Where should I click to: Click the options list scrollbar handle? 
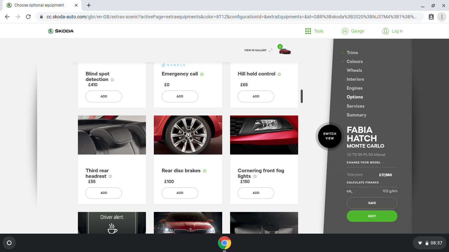[x=302, y=96]
